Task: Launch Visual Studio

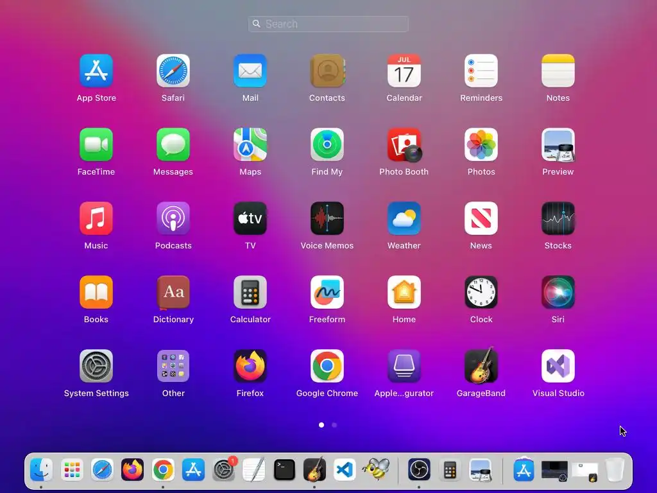Action: coord(558,366)
